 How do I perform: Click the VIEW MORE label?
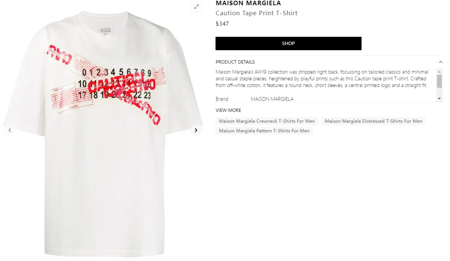point(228,110)
